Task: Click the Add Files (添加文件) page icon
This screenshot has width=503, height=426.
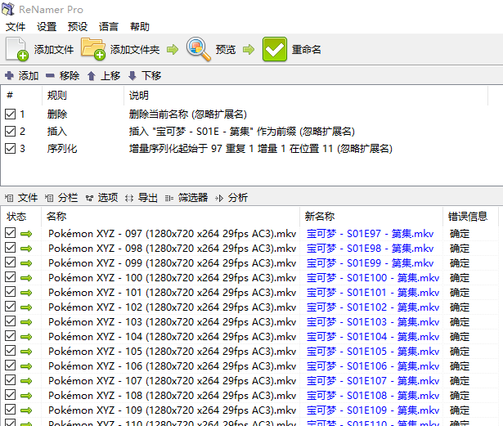Action: click(17, 49)
